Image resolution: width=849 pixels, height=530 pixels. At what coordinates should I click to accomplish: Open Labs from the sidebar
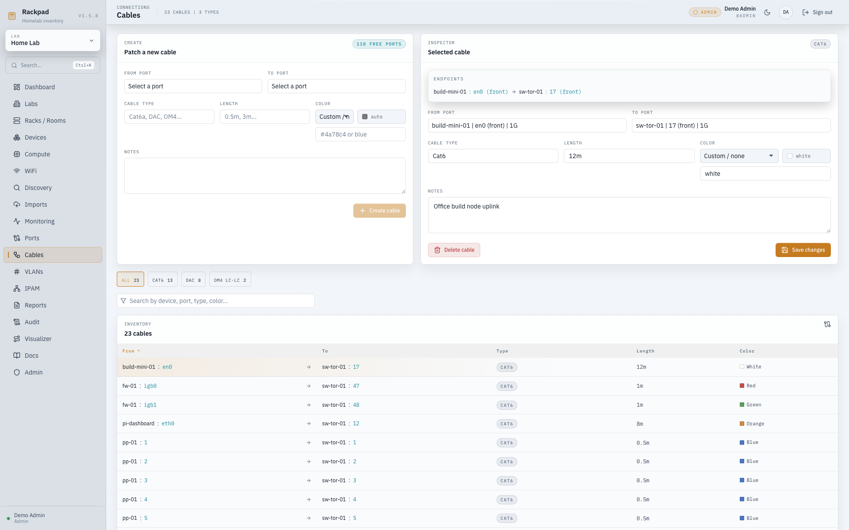53,104
